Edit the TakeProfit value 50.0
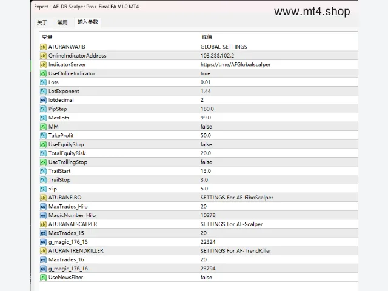Screen dimensions: 388x291 (206, 135)
